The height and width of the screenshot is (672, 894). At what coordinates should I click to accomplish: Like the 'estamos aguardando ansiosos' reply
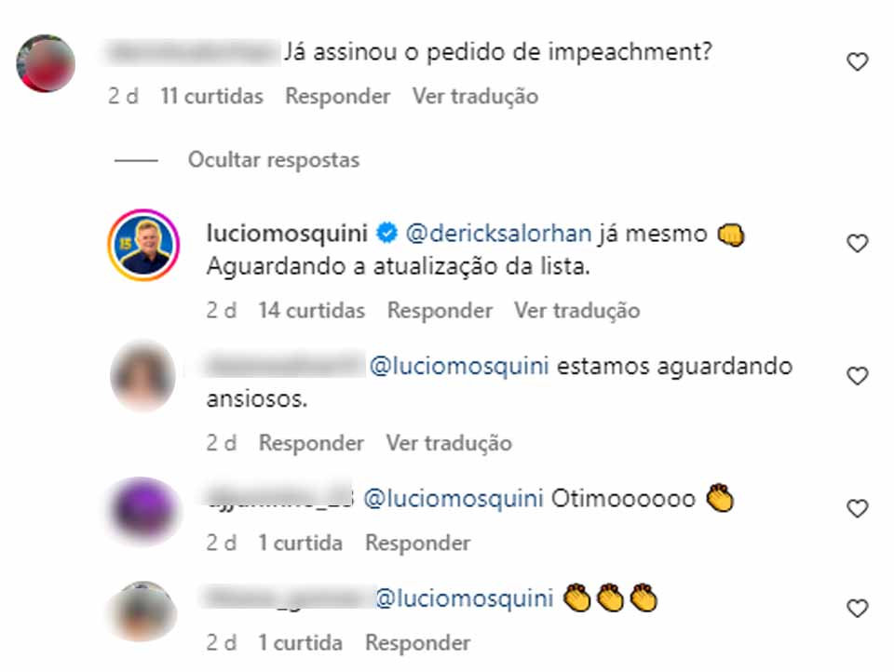[857, 376]
